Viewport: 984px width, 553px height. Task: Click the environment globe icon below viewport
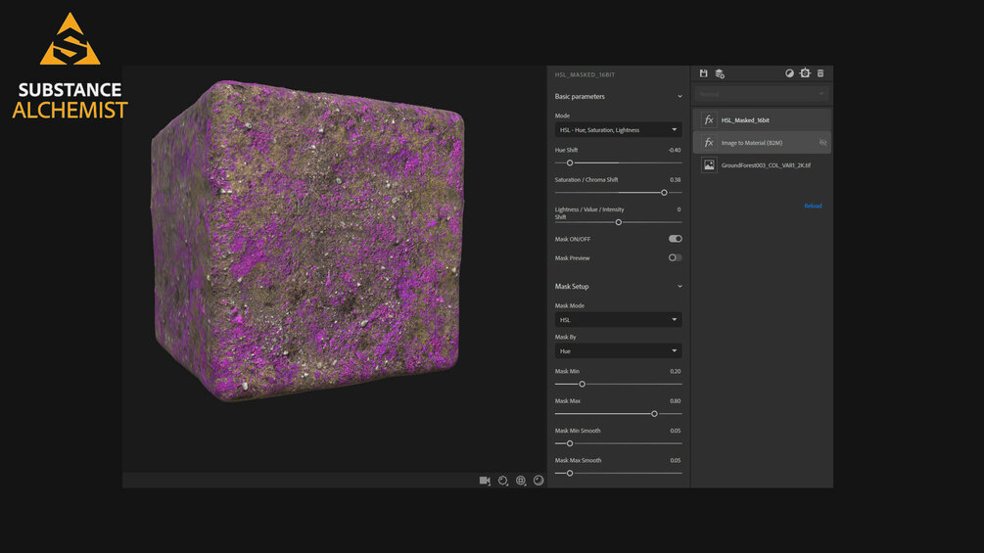[x=521, y=481]
